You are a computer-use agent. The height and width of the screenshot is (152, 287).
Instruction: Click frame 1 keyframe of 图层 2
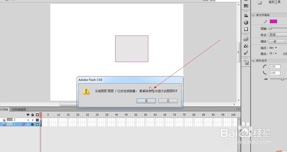click(41, 120)
